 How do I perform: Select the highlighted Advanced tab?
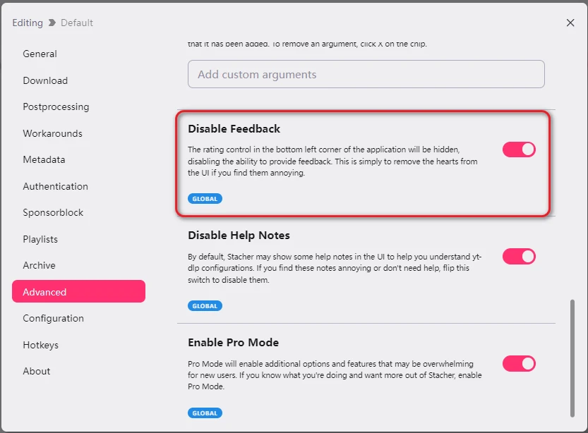coord(78,291)
